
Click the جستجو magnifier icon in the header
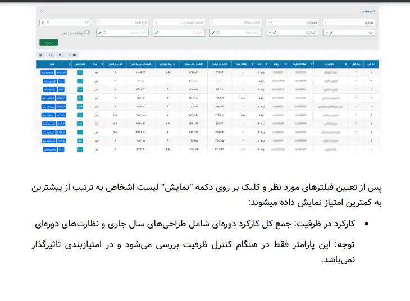click(x=373, y=11)
